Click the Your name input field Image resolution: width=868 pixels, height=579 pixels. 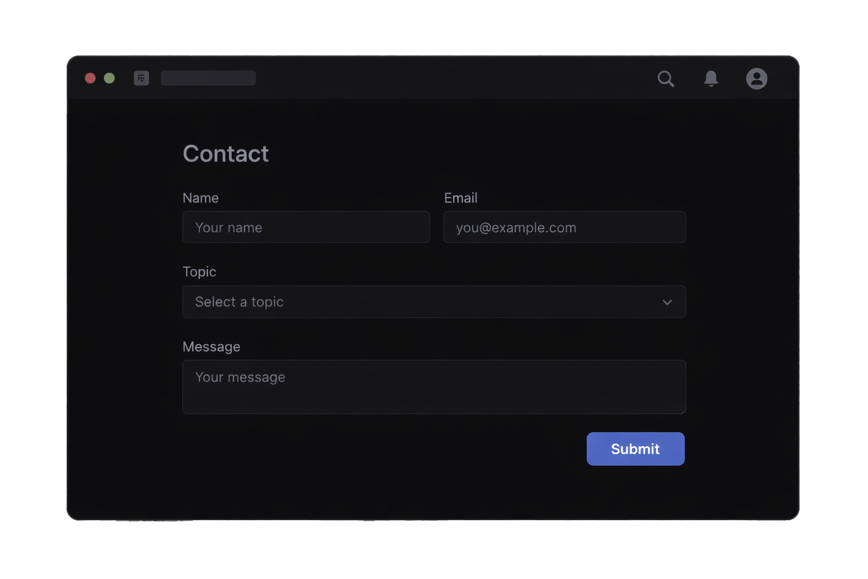(x=306, y=227)
